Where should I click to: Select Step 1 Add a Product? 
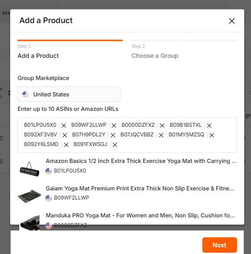point(38,56)
